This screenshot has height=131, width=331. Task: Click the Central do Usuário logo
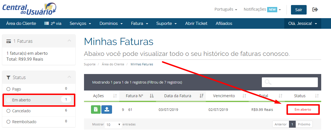29,9
